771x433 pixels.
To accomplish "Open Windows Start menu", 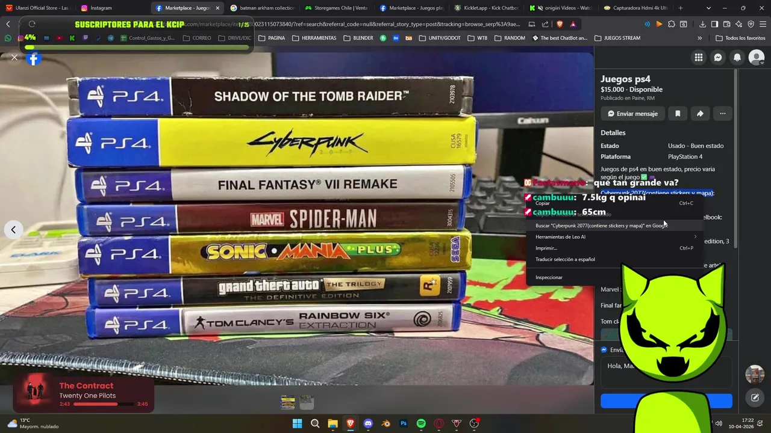I will [297, 423].
